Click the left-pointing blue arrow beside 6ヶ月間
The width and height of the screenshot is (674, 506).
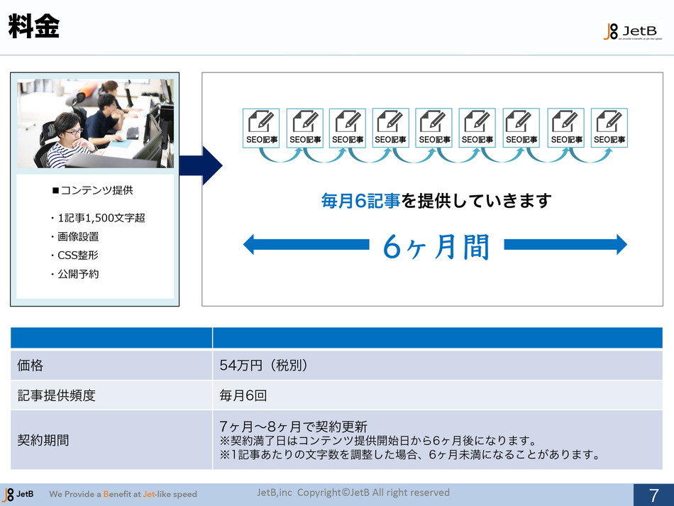(x=305, y=245)
